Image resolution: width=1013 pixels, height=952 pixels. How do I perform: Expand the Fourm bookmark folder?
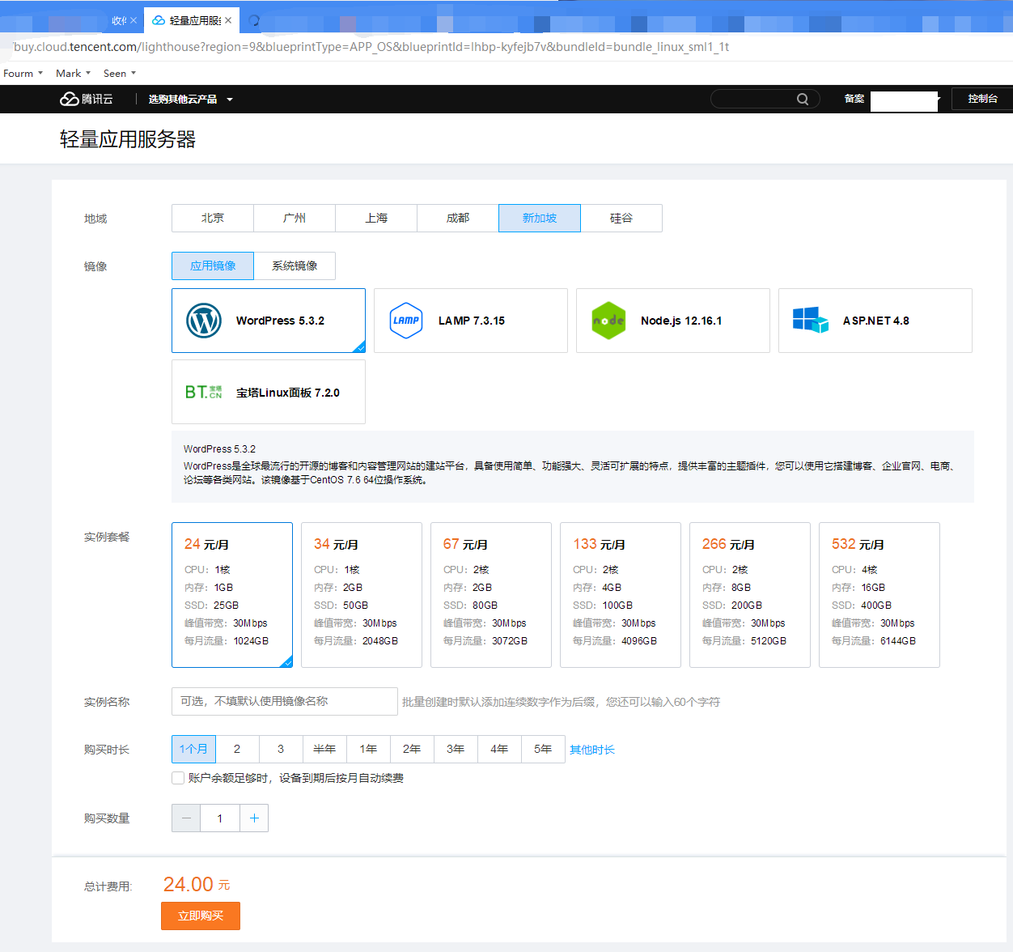pyautogui.click(x=23, y=73)
